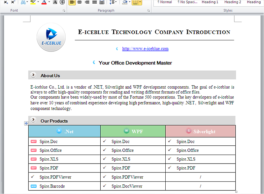Click the 'Our Products' heading text
The height and width of the screenshot is (194, 264).
54,121
